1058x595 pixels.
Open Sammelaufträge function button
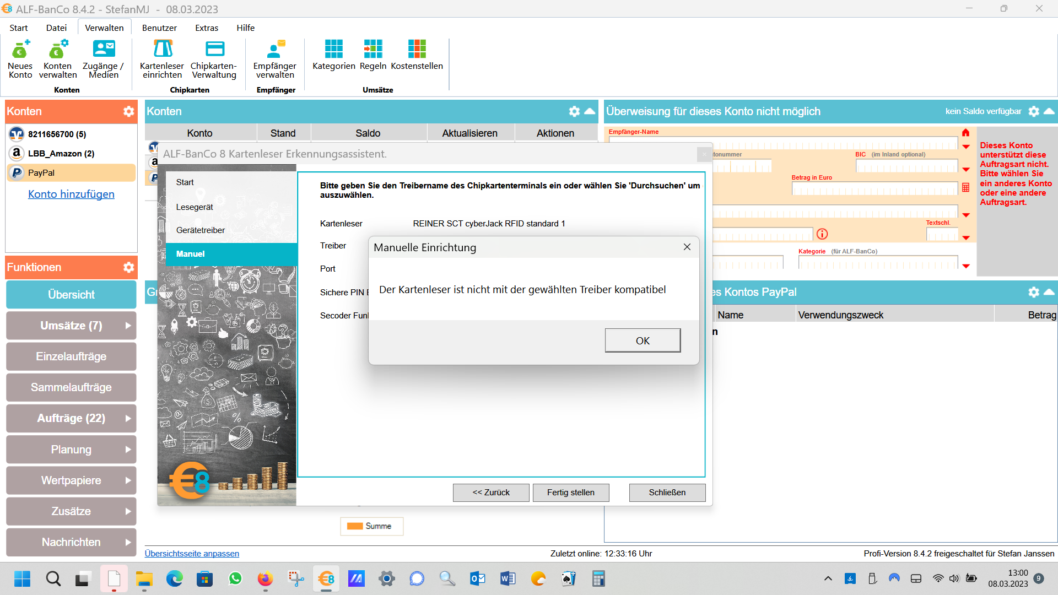point(71,387)
